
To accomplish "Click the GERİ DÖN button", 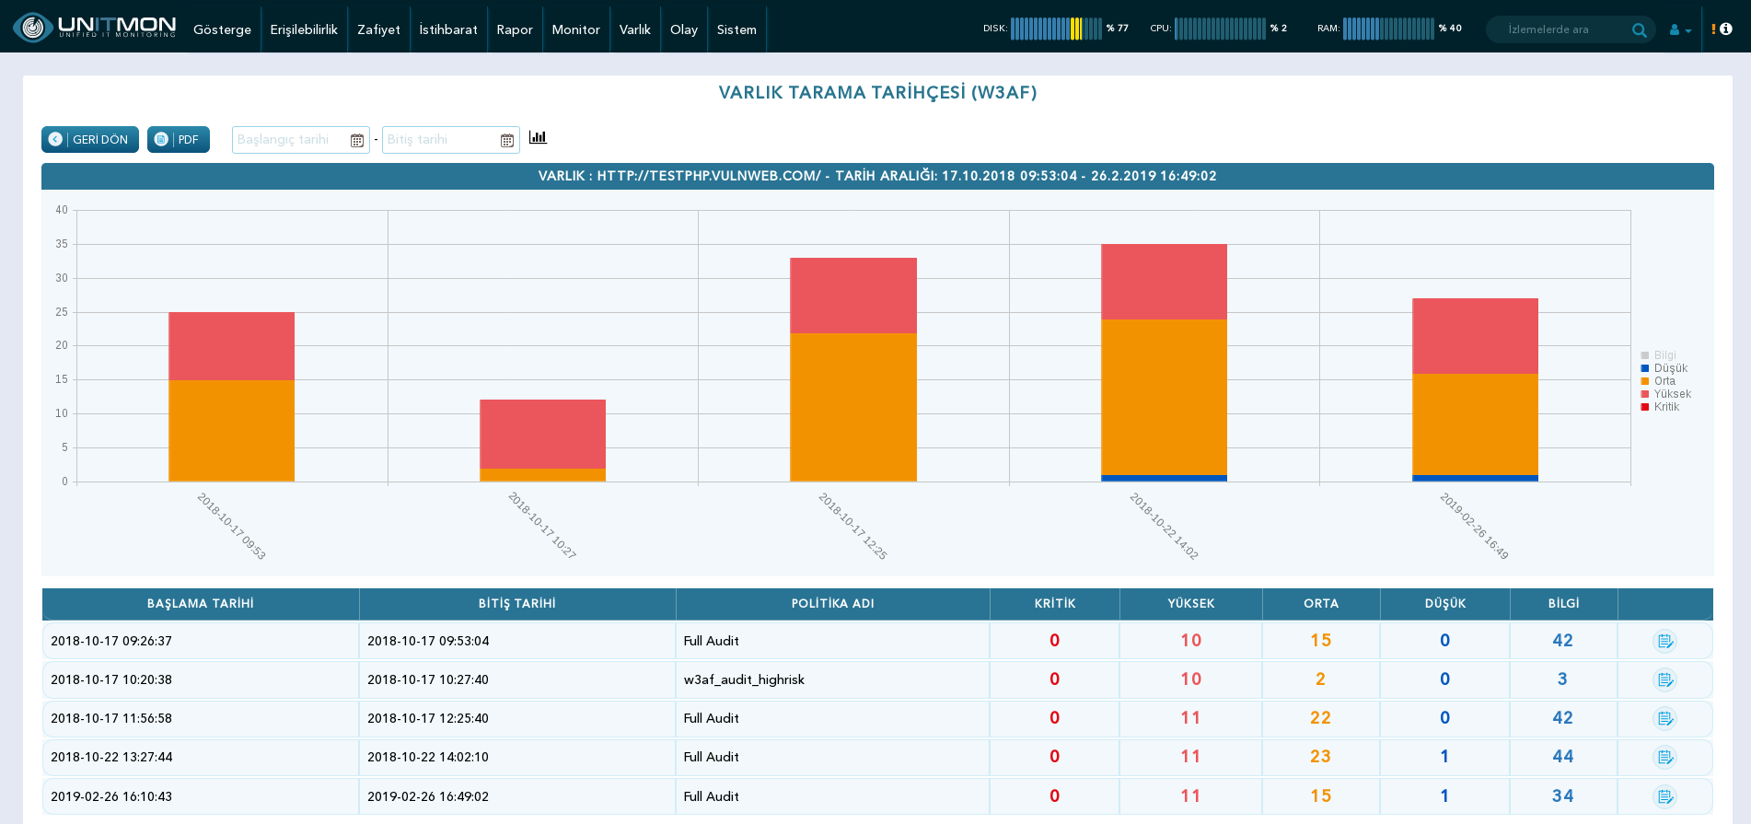I will pos(90,139).
